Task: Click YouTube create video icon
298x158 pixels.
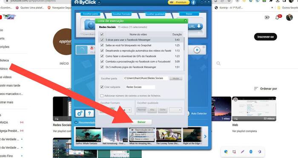Action: coord(267,17)
